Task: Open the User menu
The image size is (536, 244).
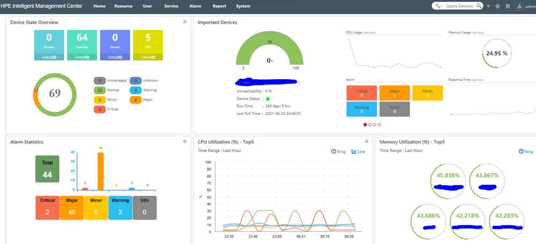Action: [147, 6]
